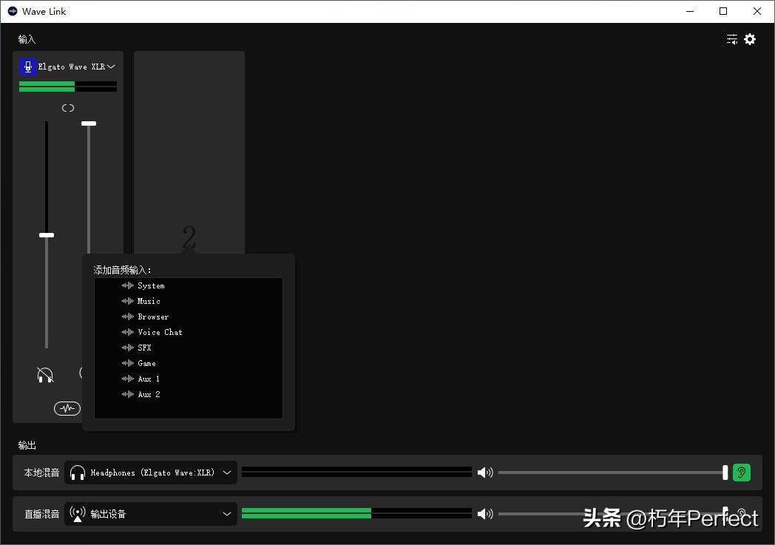Open the Headphones (Elgato Wave:XLR) output dropdown
Image resolution: width=775 pixels, height=545 pixels.
tap(227, 472)
